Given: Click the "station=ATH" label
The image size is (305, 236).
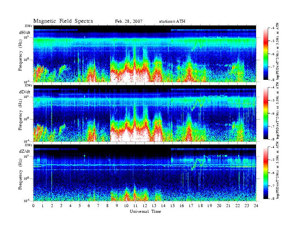Looking at the screenshot, I should [x=172, y=22].
